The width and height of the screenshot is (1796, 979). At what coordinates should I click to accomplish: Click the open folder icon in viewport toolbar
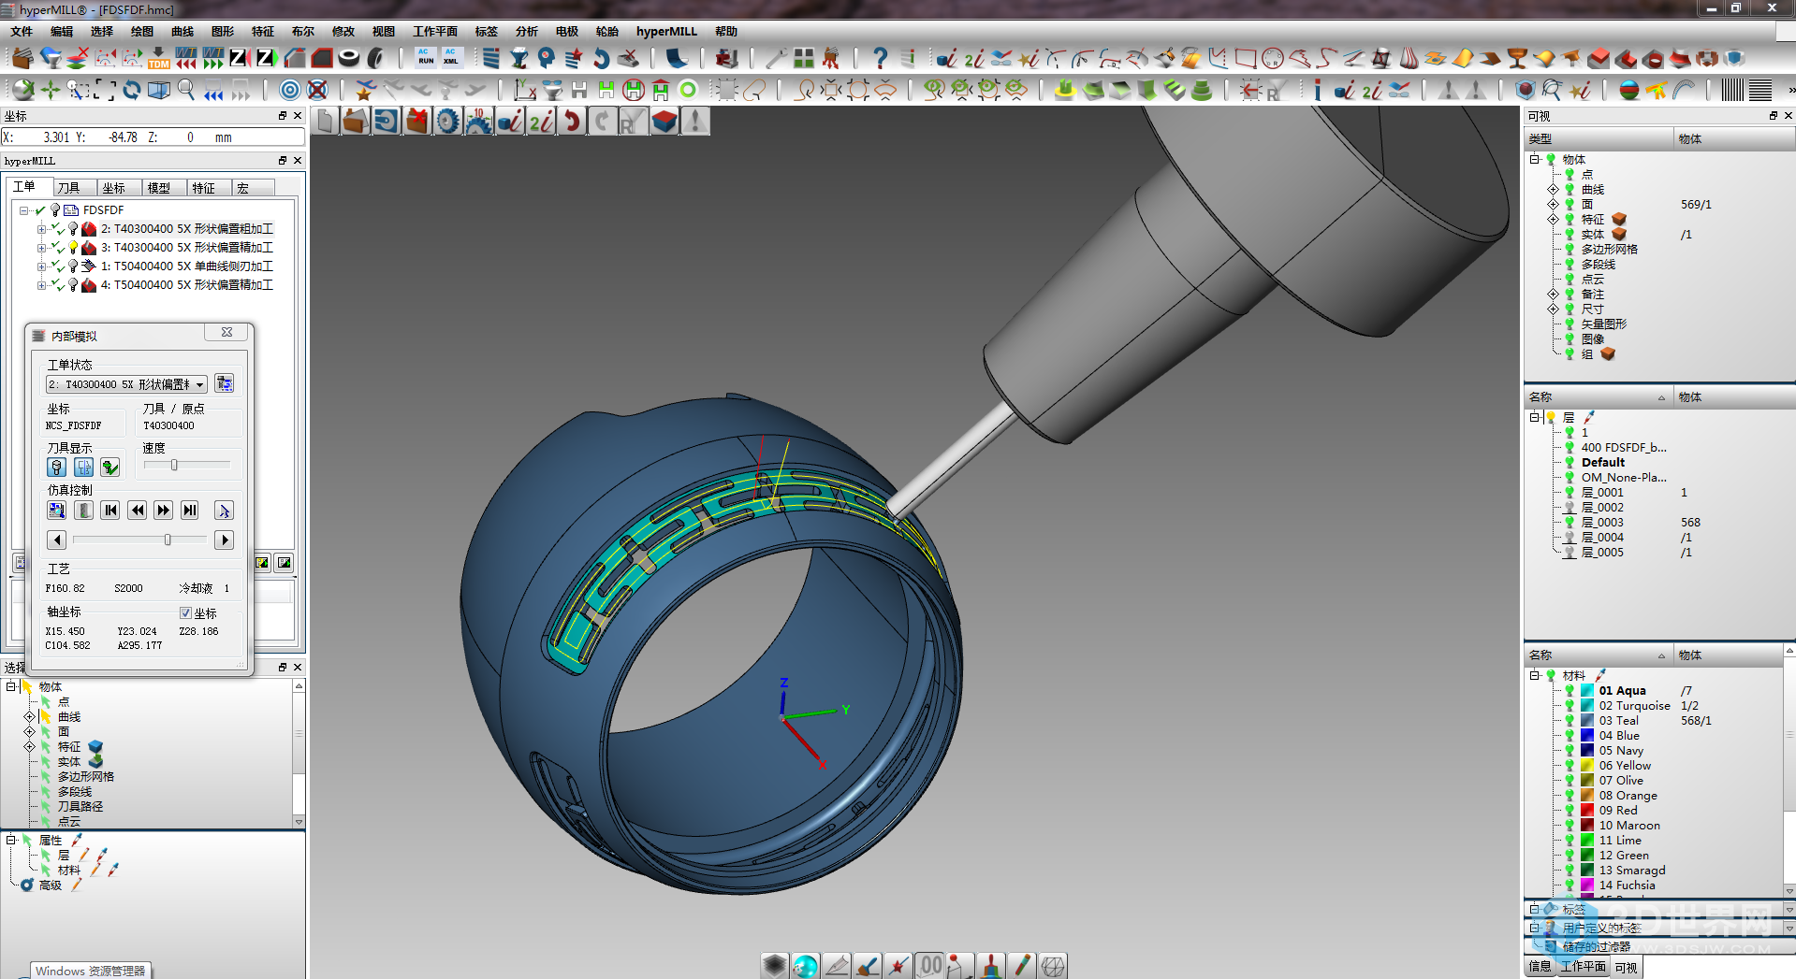(x=355, y=121)
